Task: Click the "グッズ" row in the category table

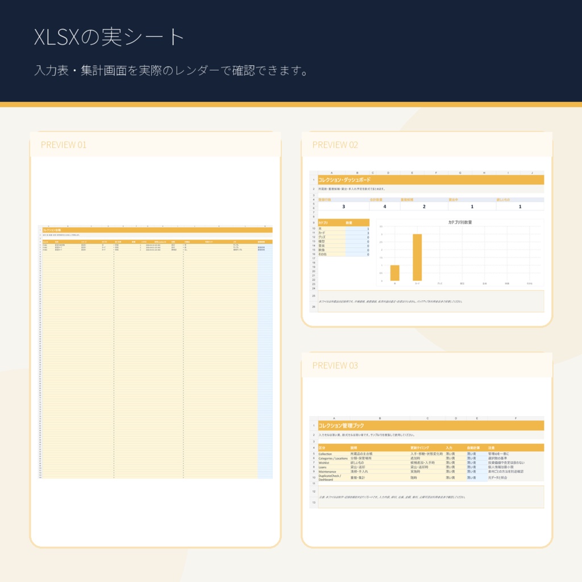Action: (344, 237)
